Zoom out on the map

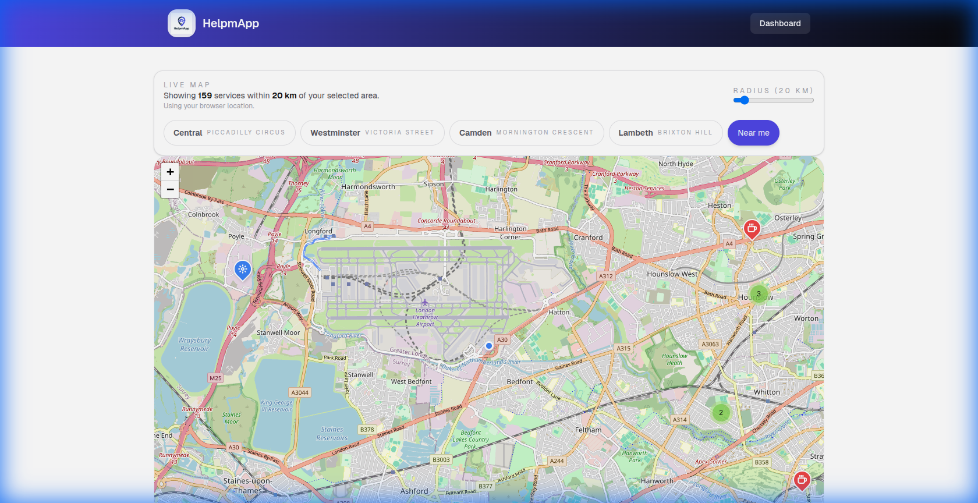pos(170,189)
